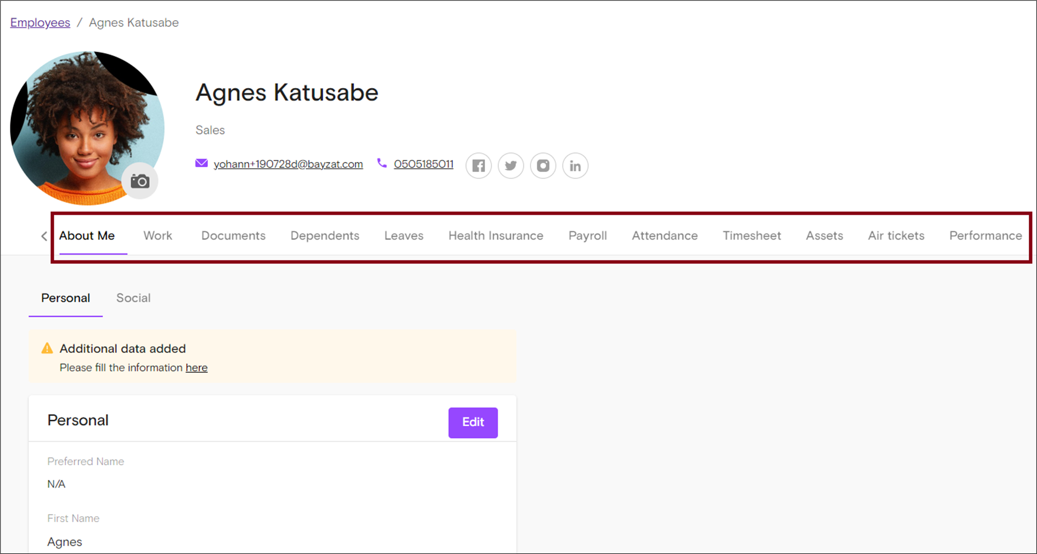Switch to the Payroll tab
This screenshot has height=554, width=1037.
point(588,236)
